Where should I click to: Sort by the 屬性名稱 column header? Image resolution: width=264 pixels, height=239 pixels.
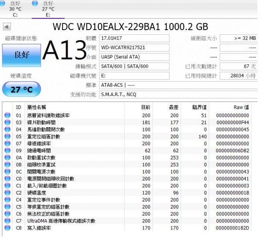pos(74,107)
